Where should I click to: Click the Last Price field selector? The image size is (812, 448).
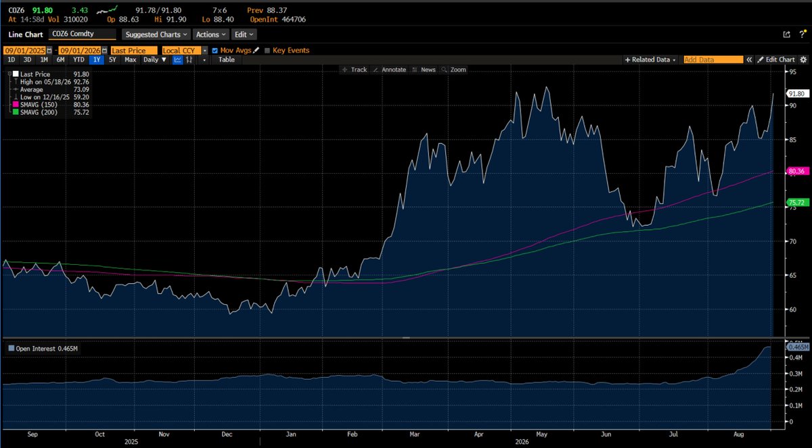pos(133,51)
